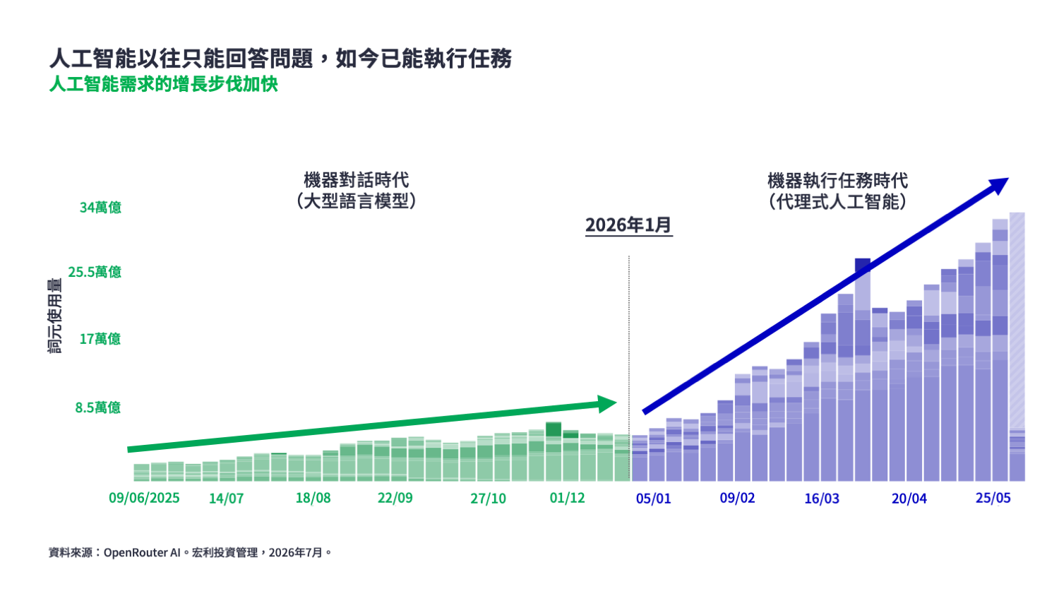Click the source note 資料來源：OpenRouter AI

pos(114,552)
